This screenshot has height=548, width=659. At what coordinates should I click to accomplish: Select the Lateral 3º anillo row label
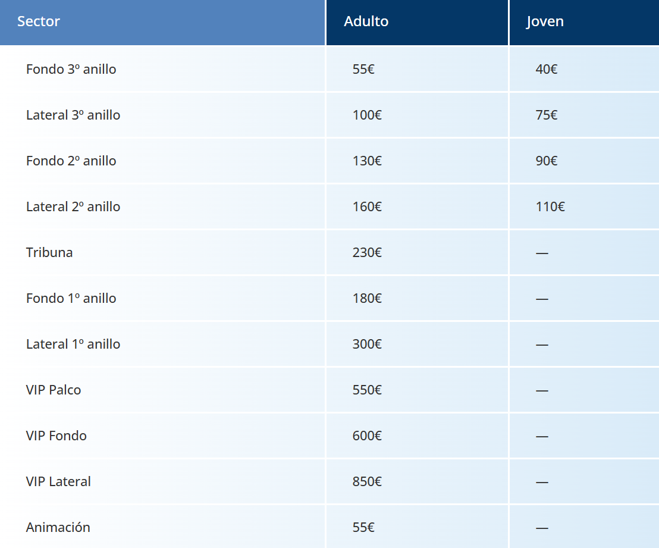73,115
